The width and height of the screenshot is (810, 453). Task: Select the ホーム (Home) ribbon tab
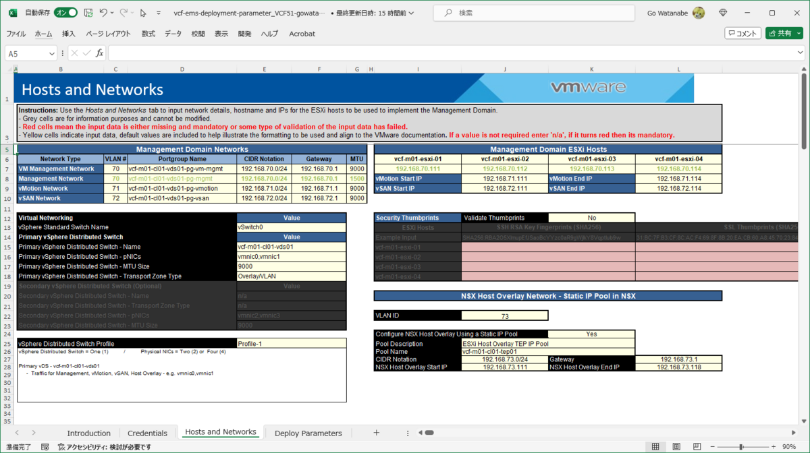coord(43,34)
